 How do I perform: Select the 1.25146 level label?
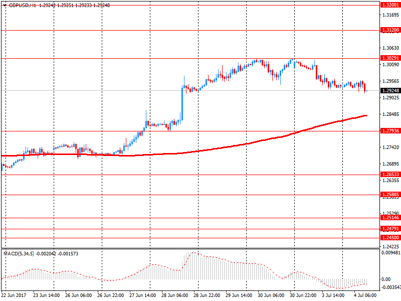(390, 218)
